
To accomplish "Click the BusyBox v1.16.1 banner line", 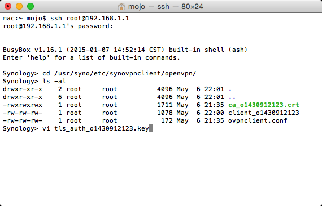I will [125, 50].
